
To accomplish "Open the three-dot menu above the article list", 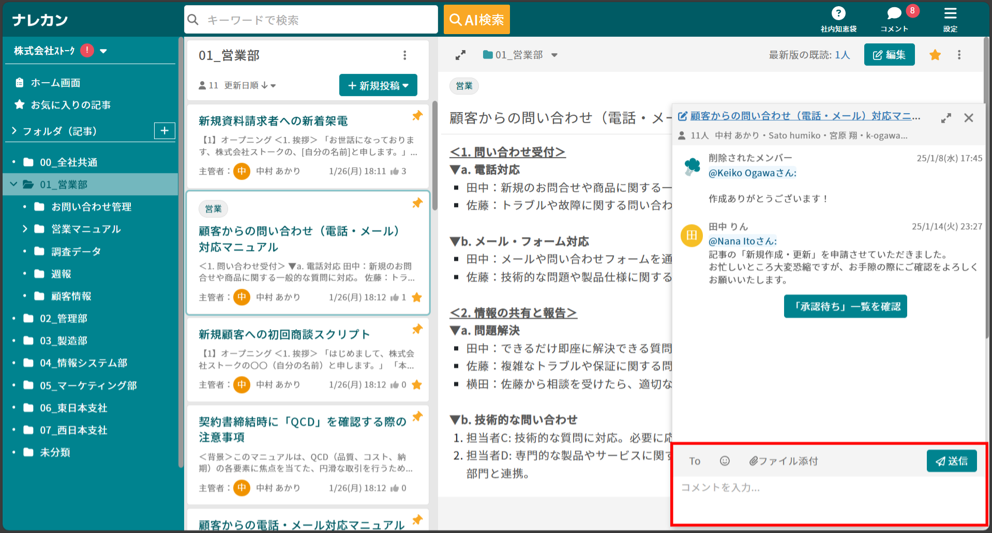I will coord(405,55).
